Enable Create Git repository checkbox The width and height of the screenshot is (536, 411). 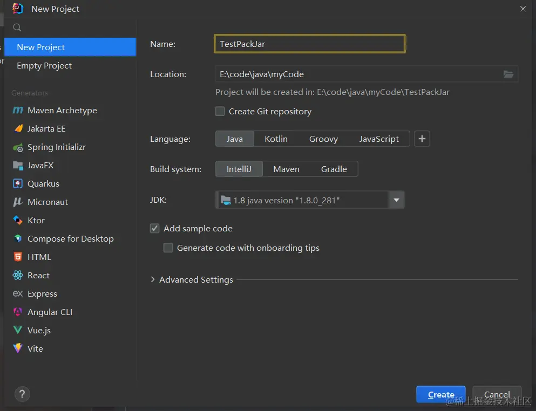click(x=220, y=112)
